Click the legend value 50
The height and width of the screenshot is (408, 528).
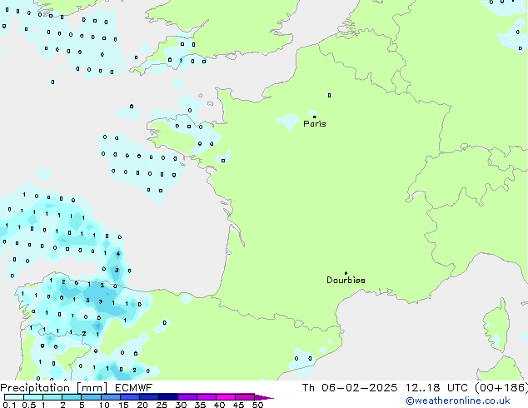tap(258, 406)
